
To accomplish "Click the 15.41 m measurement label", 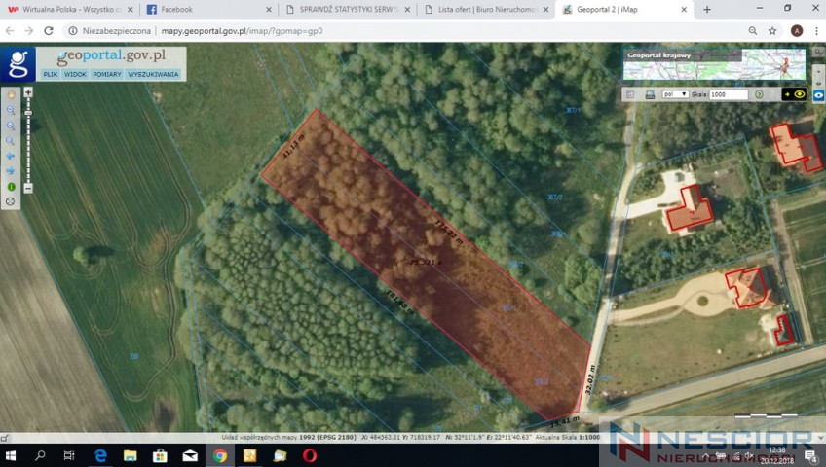I will [x=565, y=421].
